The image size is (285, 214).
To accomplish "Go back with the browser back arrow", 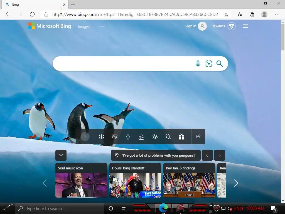I will (x=8, y=14).
